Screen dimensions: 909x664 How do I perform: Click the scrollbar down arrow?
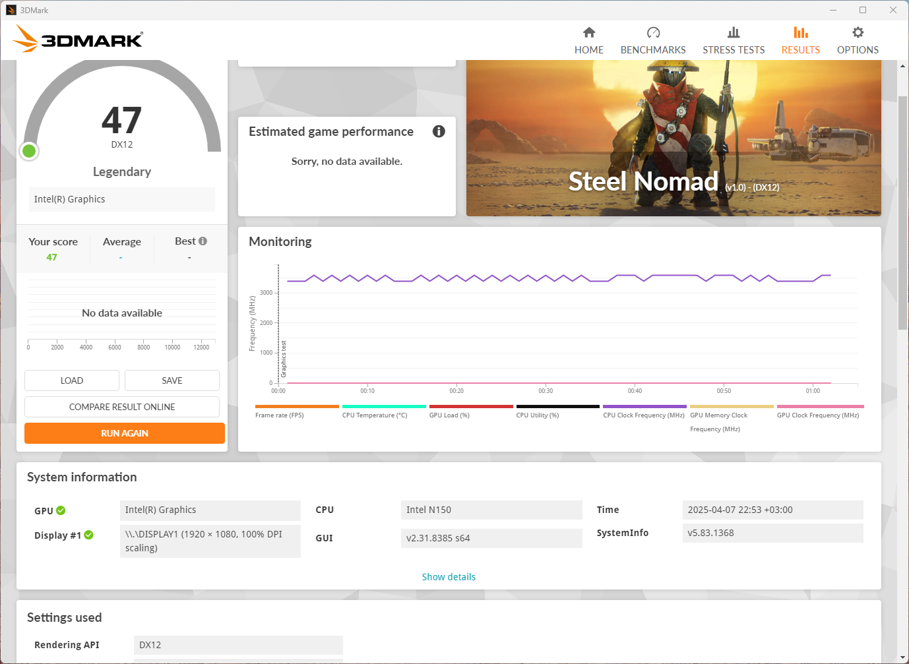click(x=903, y=657)
